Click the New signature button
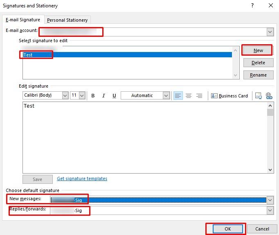Screen dimensions: 279x235 [x=258, y=50]
